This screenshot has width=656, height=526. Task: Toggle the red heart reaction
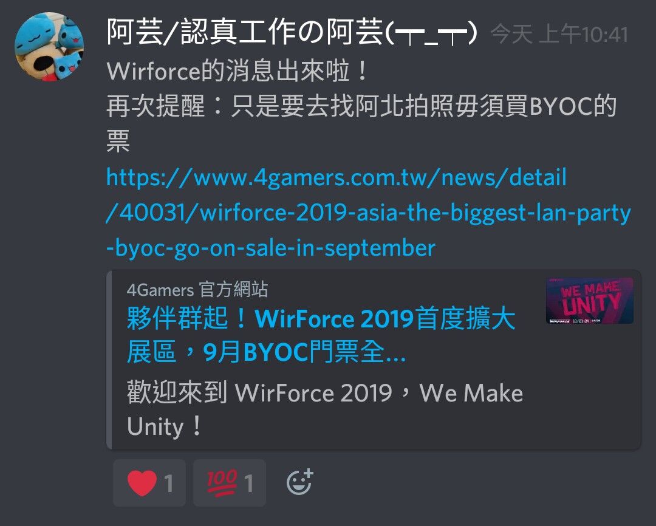click(149, 483)
